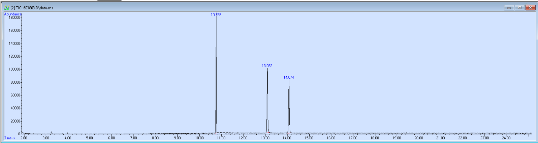
Task: Select the chromatogram peak at 13.092
Action: (267, 100)
